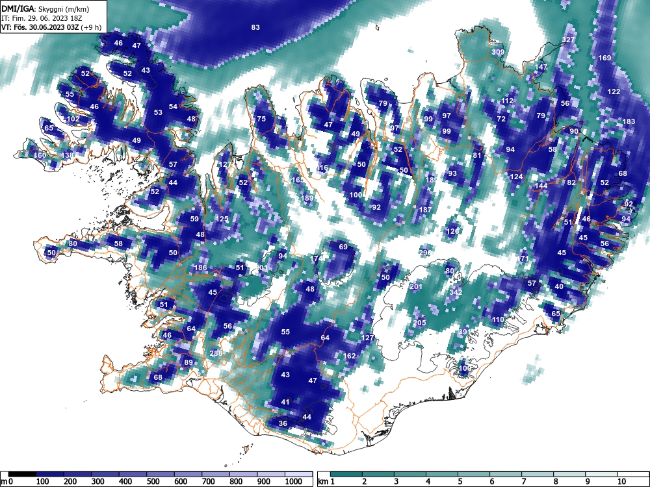650x487 pixels.
Task: Click the visibility value '89' on the map
Action: tap(188, 362)
